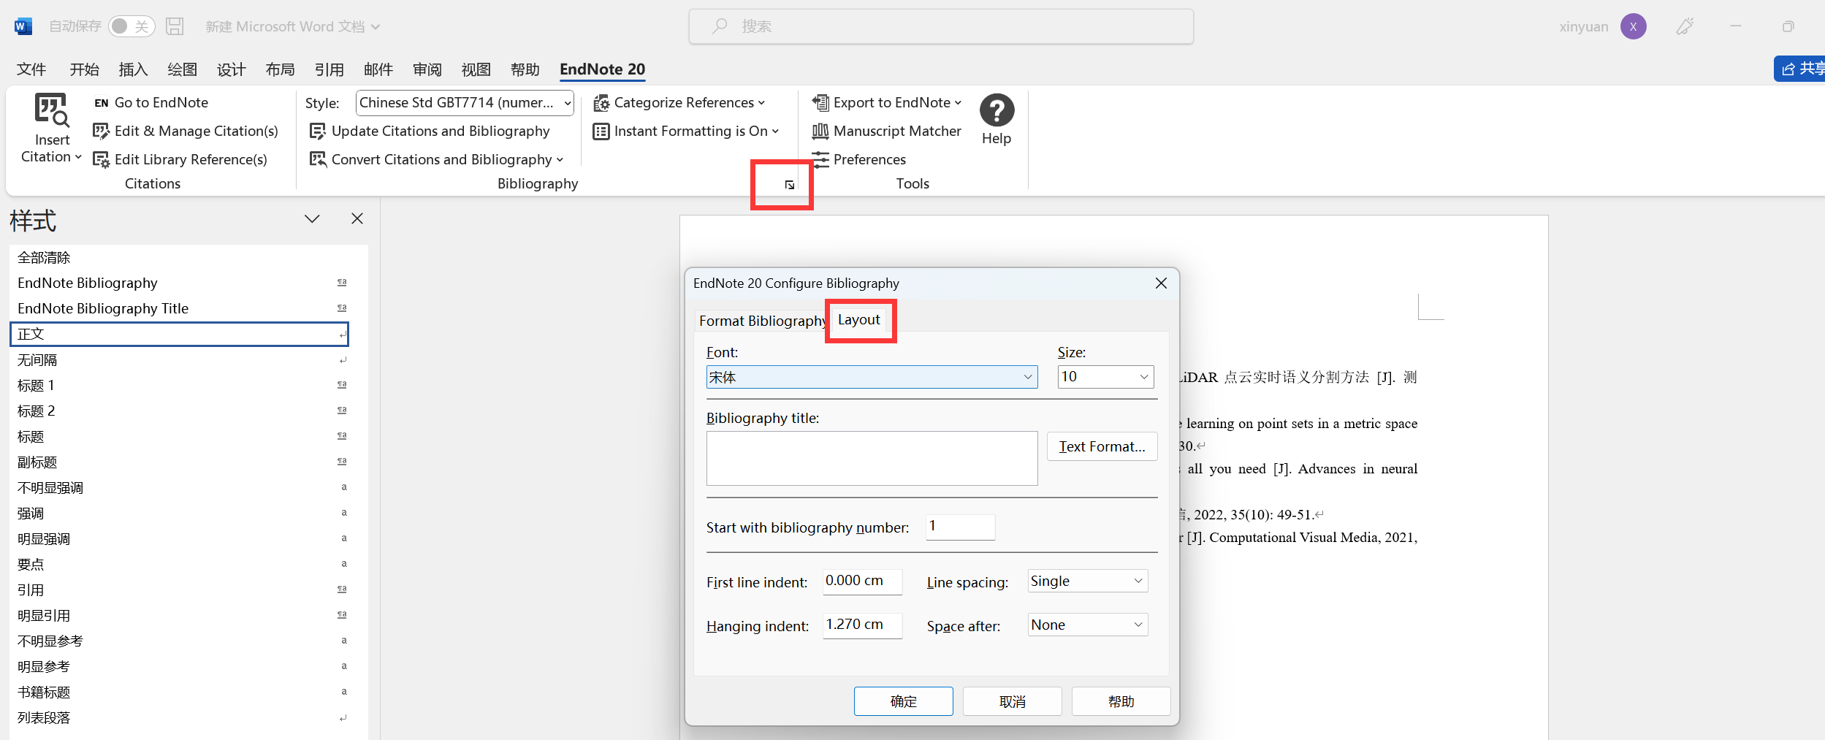Open Edit & Manage Citation(s)
This screenshot has height=740, width=1825.
(x=186, y=131)
